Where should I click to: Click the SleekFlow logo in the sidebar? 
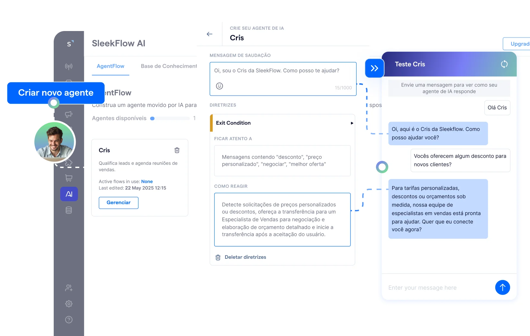click(x=70, y=44)
